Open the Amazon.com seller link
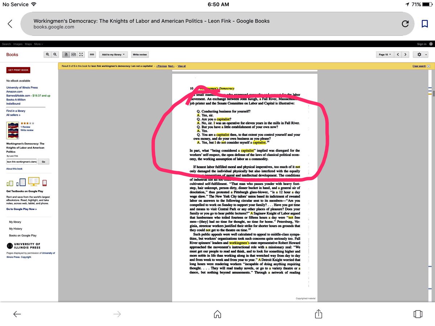This screenshot has width=435, height=326. 14,92
